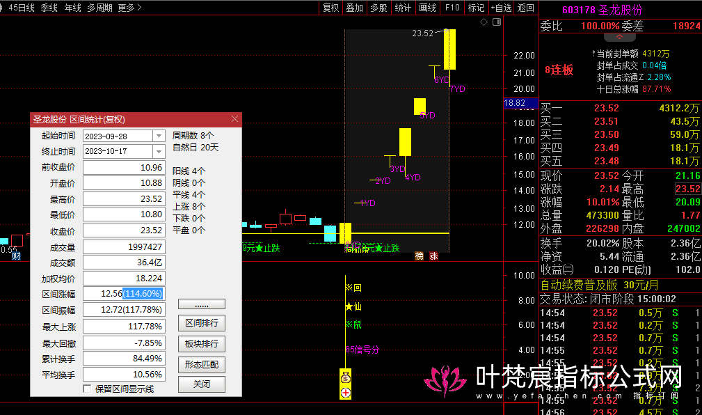Image resolution: width=702 pixels, height=415 pixels.
Task: Click the 23.52 high price label on chart
Action: [x=422, y=33]
